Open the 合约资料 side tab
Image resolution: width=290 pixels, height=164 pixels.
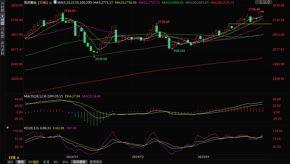[x=2, y=48]
